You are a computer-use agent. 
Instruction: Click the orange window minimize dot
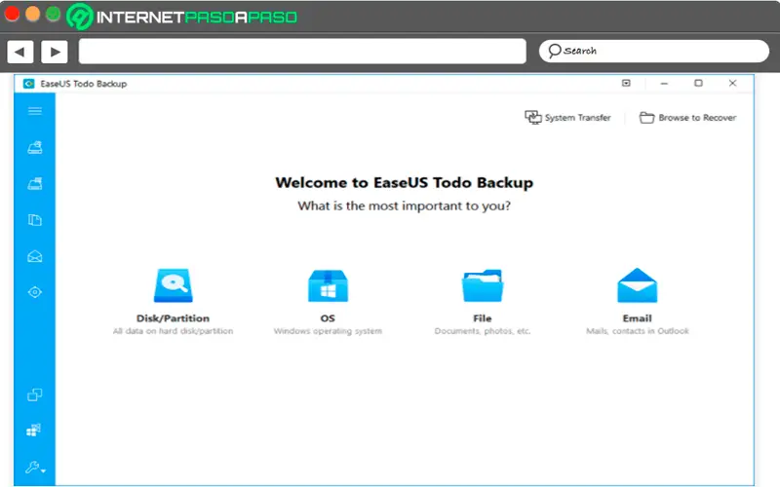[33, 14]
